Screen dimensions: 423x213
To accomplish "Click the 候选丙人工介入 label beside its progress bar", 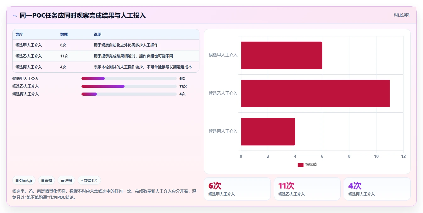I will [x=25, y=94].
